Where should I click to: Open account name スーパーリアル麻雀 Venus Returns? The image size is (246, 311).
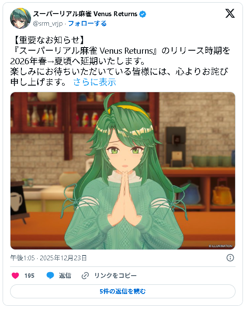pos(85,14)
